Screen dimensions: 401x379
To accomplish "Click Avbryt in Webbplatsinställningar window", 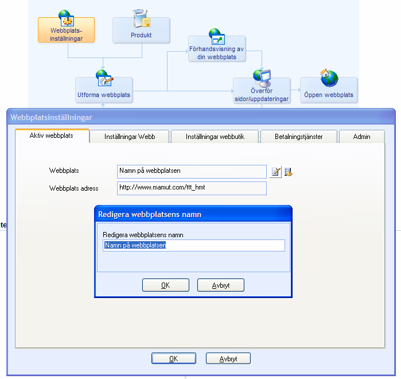I will (x=228, y=358).
